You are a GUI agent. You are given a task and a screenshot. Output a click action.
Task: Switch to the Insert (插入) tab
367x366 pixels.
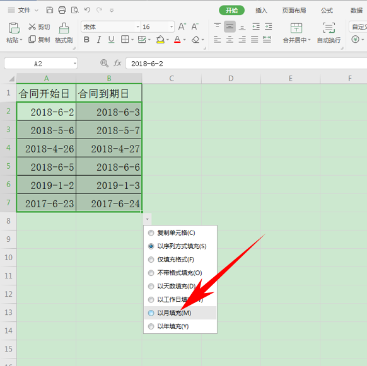coord(261,10)
